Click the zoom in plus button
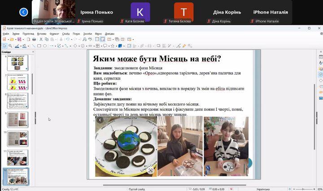This screenshot has height=191, width=323. (314, 189)
